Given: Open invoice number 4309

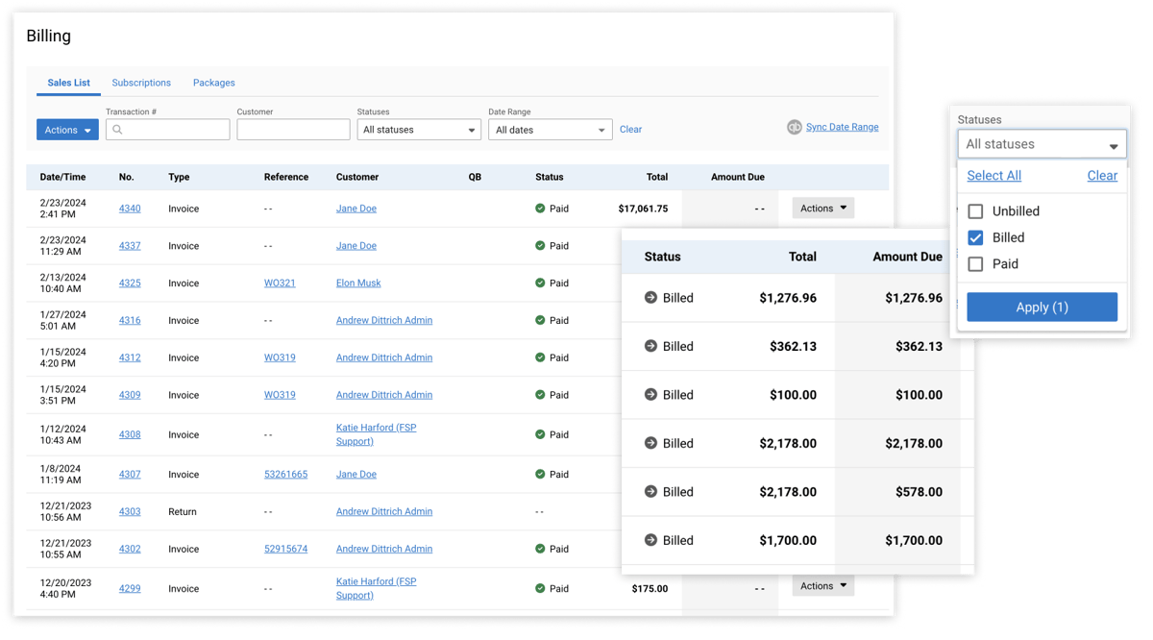Looking at the screenshot, I should (x=130, y=395).
